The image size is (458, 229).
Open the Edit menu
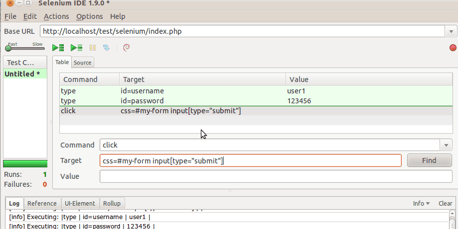pos(30,16)
